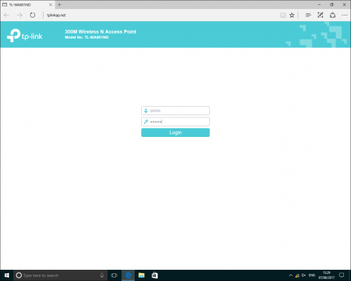Click the tp-link logo

tap(25, 36)
